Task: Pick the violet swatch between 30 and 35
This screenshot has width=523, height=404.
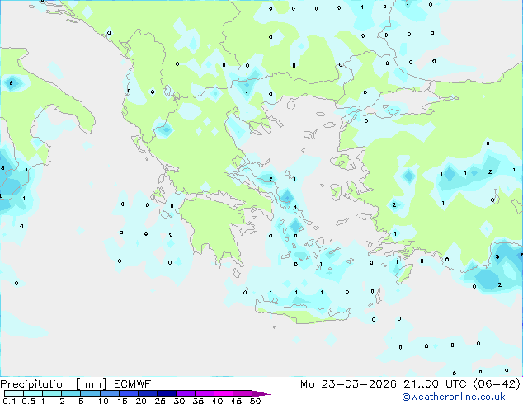Action: click(x=185, y=393)
